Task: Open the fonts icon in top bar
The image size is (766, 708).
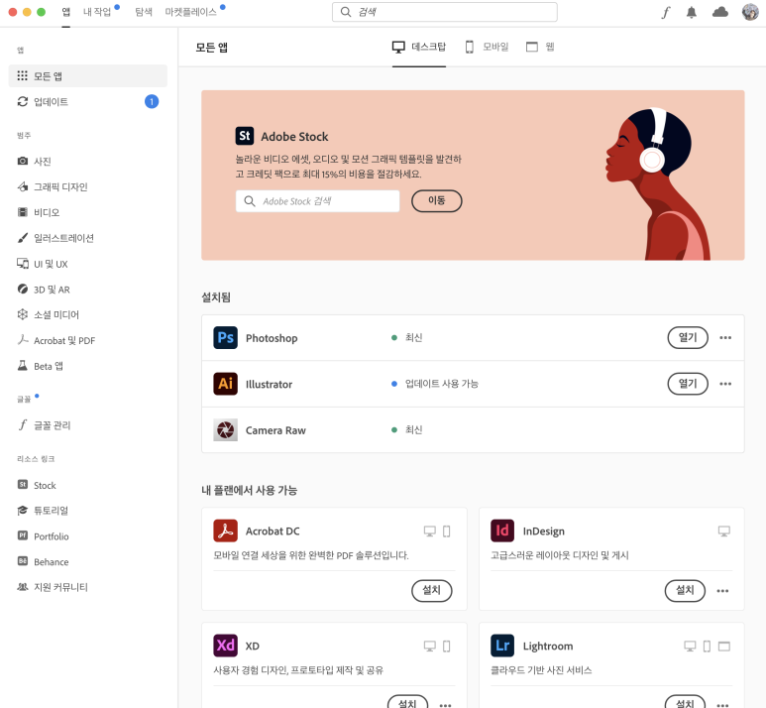Action: click(666, 12)
